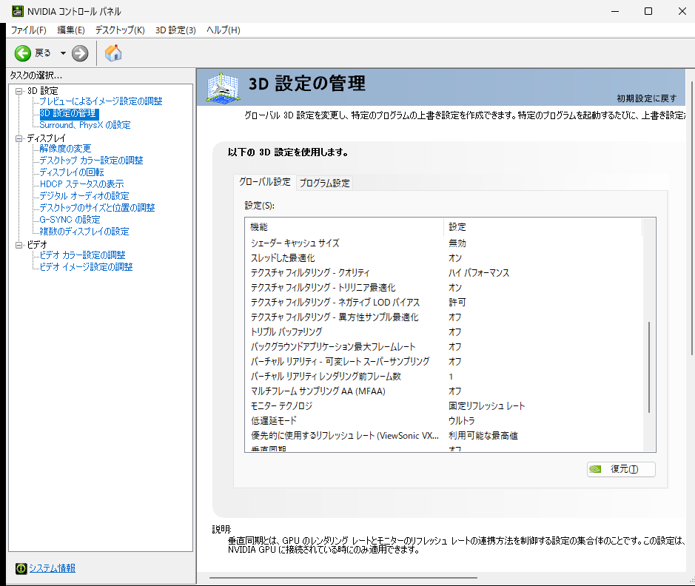Screen dimensions: 695x586
Task: Collapse the ディスプレイ tree node
Action: click(19, 138)
